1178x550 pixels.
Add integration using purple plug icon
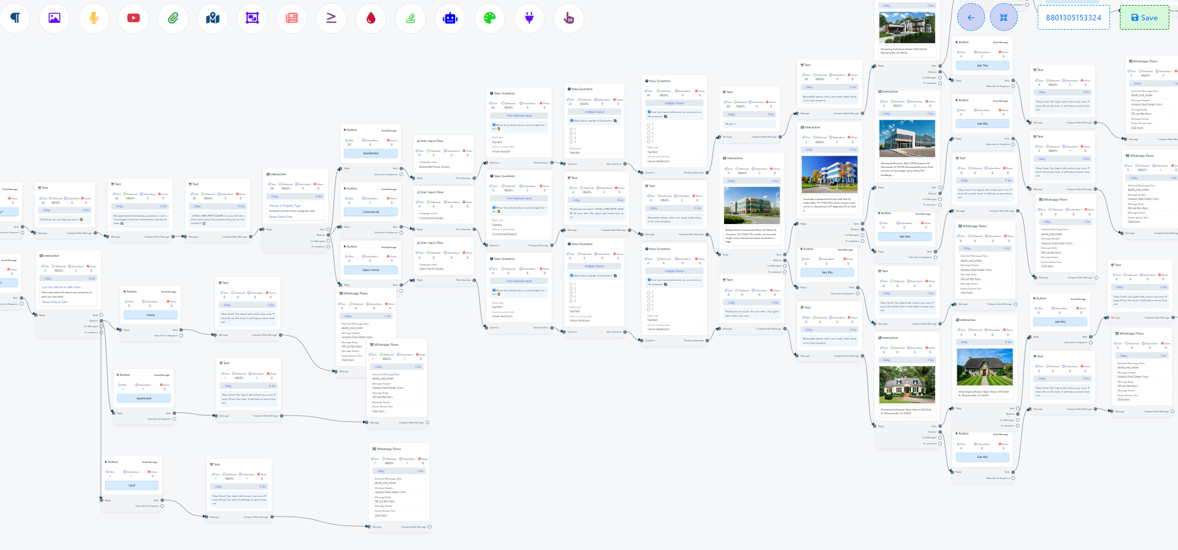[x=529, y=18]
